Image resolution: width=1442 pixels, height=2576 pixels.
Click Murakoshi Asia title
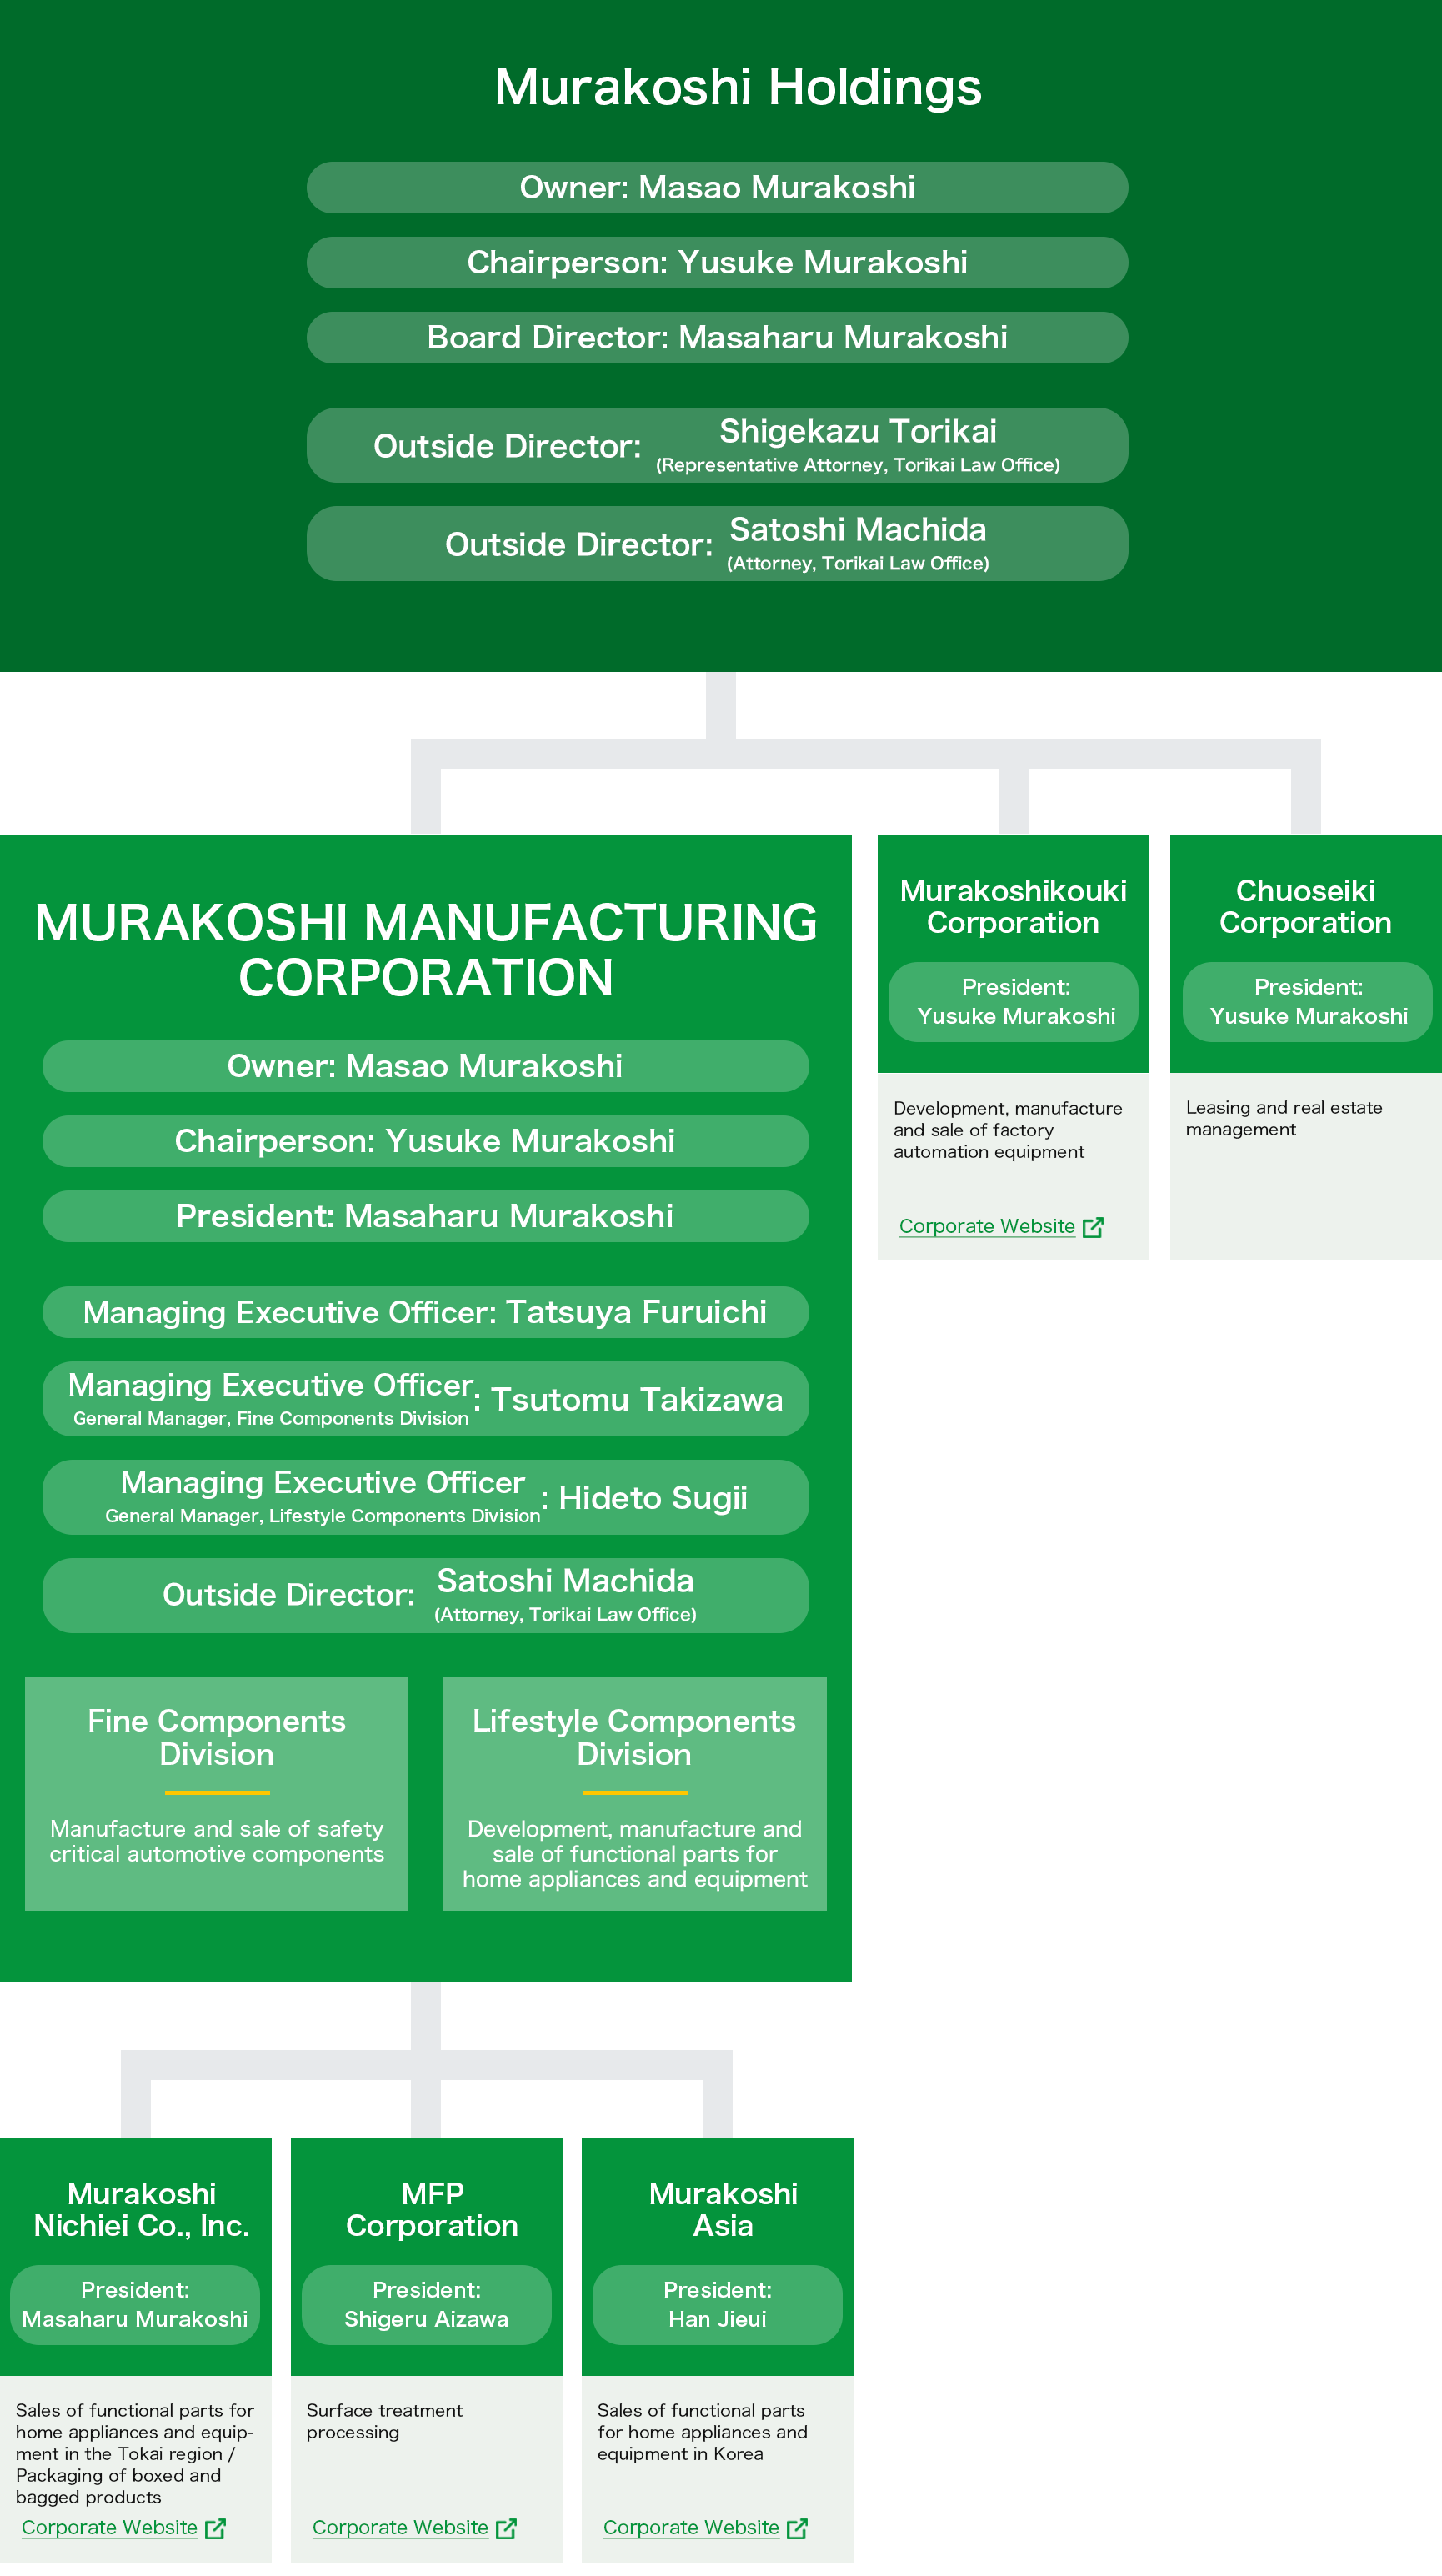pyautogui.click(x=723, y=2209)
